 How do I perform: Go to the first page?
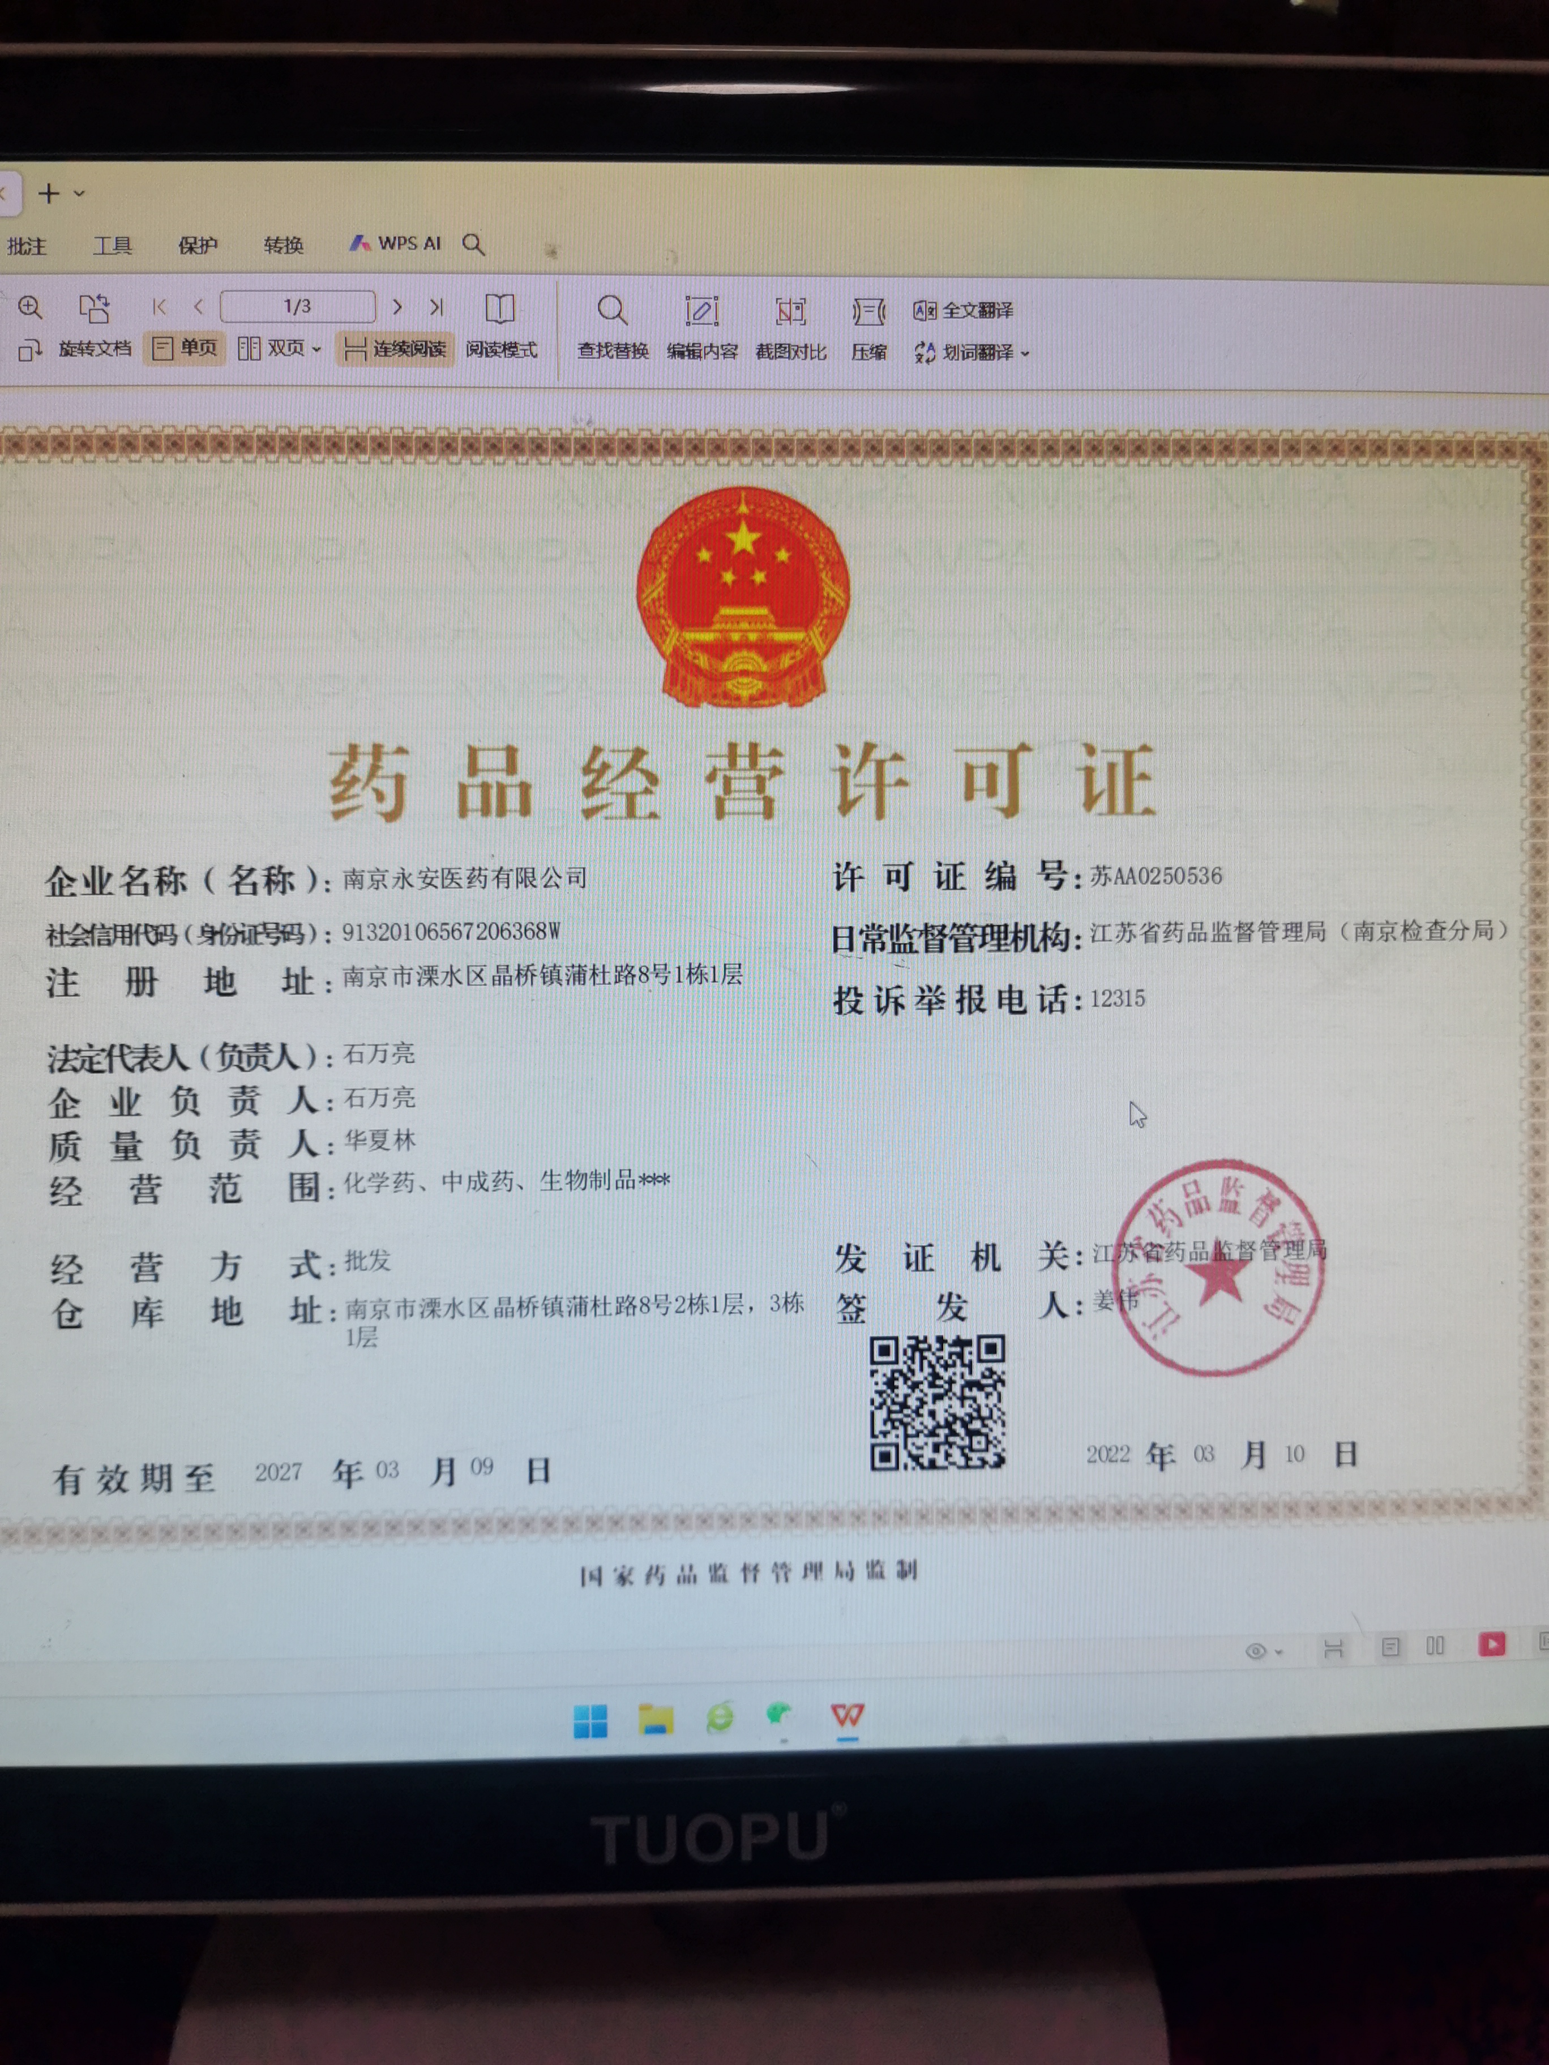coord(160,306)
